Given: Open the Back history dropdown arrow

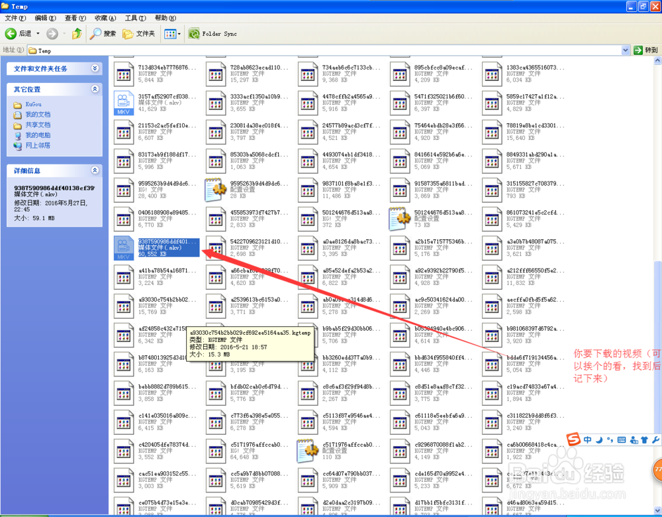Looking at the screenshot, I should [38, 33].
